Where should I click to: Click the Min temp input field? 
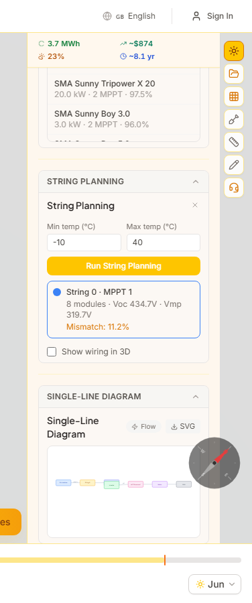pyautogui.click(x=84, y=243)
